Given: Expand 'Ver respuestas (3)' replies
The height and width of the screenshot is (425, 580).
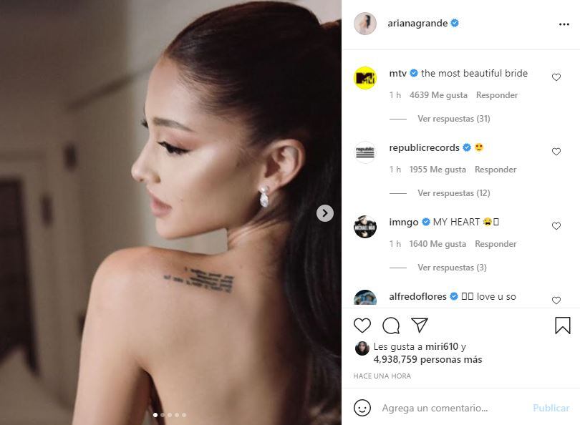Looking at the screenshot, I should coord(452,267).
